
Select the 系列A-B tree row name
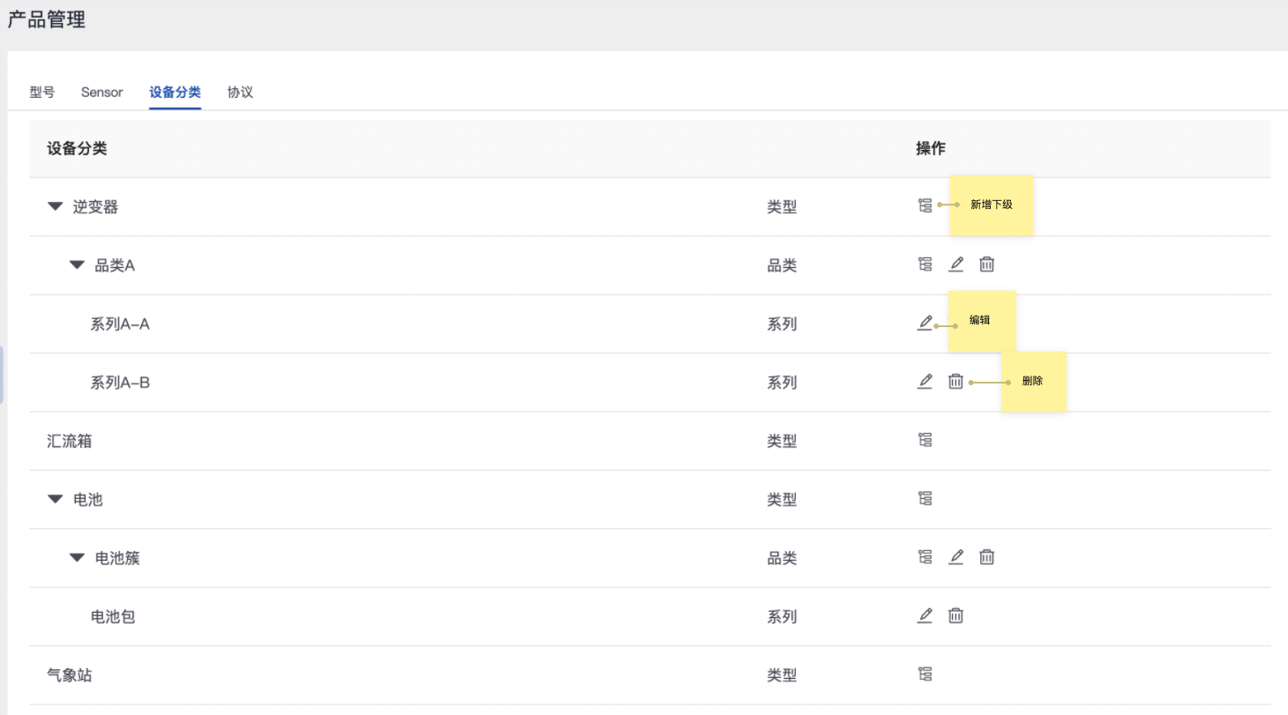[x=120, y=383]
